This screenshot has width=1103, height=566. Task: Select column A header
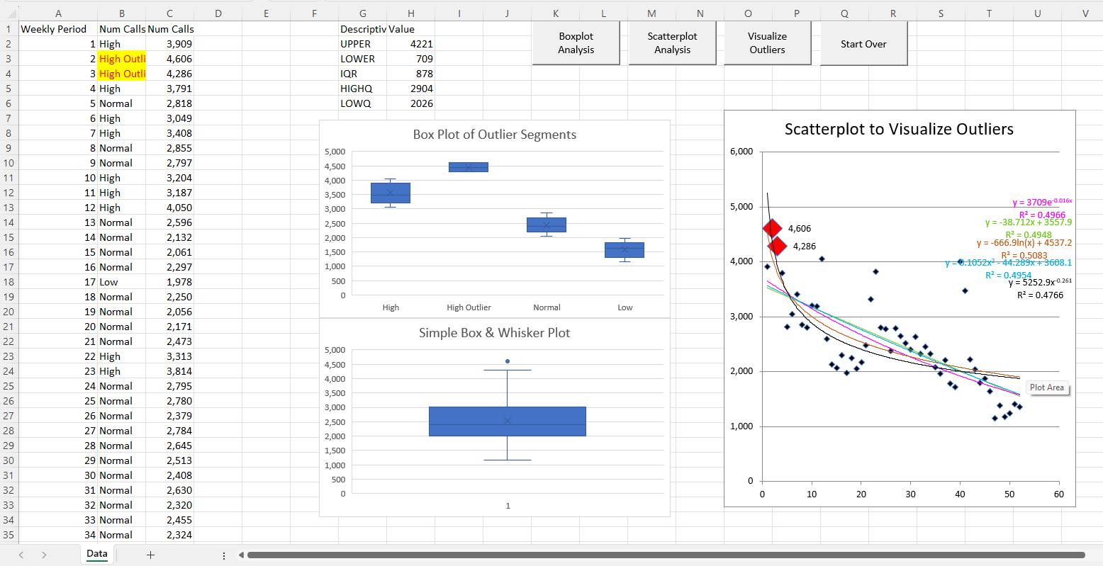click(59, 12)
